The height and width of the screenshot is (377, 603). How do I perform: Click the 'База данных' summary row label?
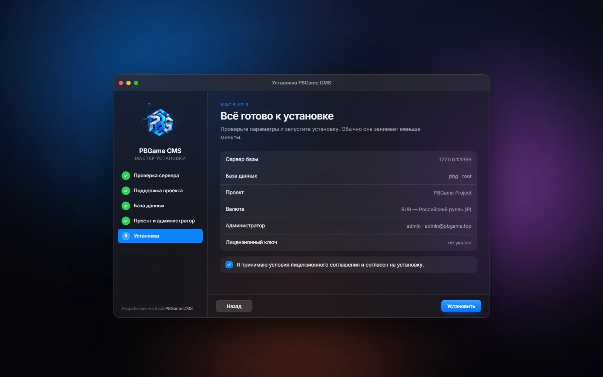pyautogui.click(x=242, y=176)
